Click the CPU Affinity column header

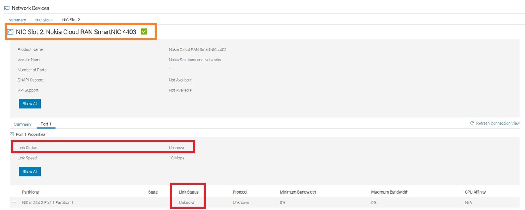pyautogui.click(x=475, y=192)
